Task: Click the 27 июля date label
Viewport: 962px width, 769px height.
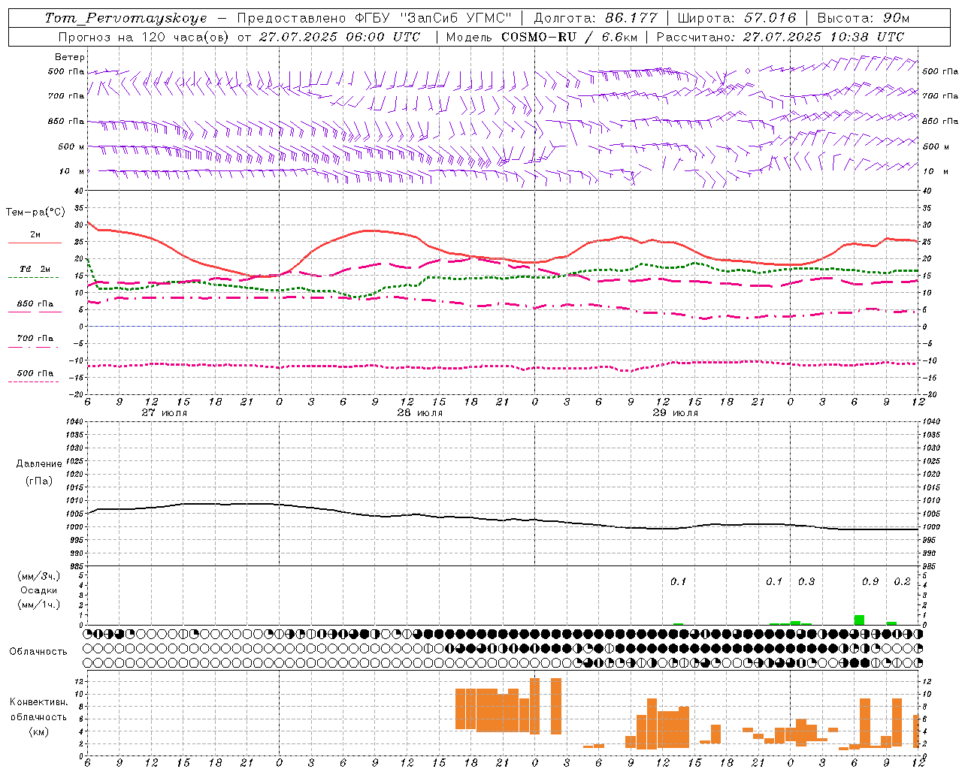Action: coord(164,413)
